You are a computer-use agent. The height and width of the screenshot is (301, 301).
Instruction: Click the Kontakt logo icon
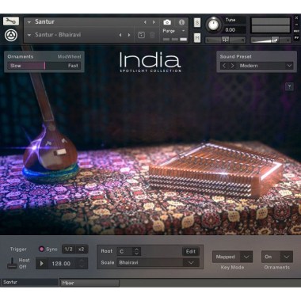(x=11, y=35)
